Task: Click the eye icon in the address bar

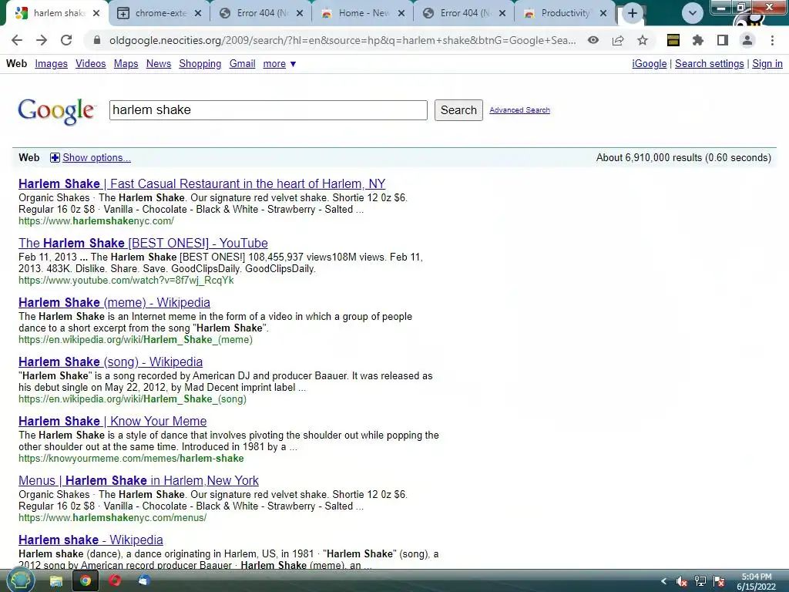Action: 593,40
